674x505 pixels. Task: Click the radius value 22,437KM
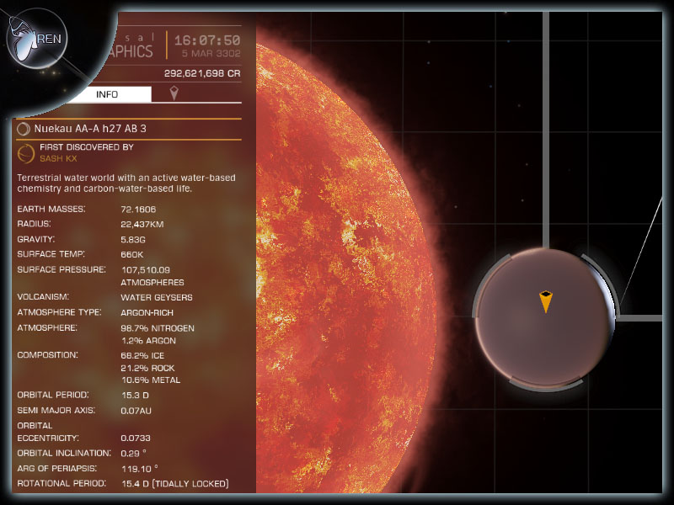click(x=142, y=224)
